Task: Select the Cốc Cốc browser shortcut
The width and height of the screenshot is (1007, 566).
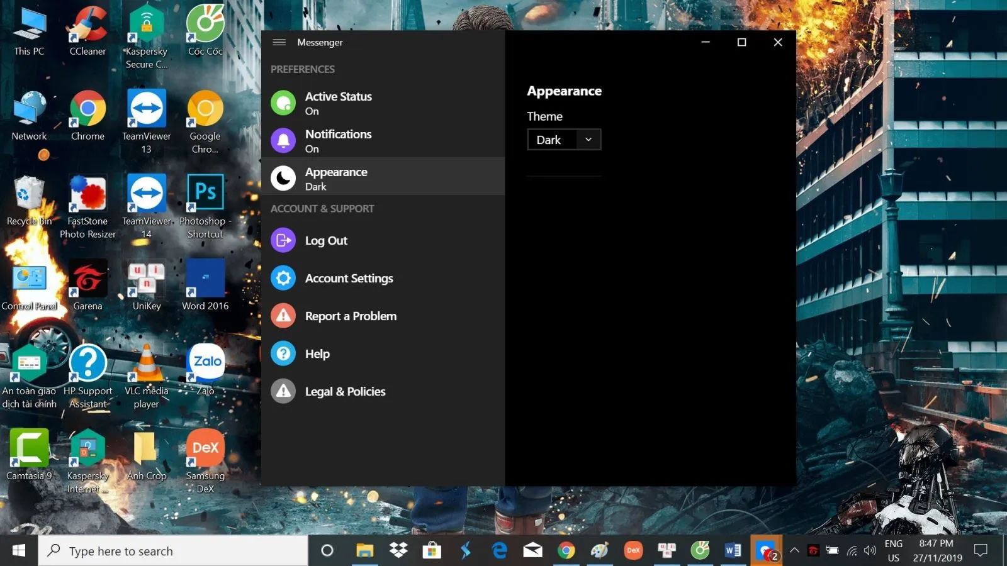Action: (205, 31)
